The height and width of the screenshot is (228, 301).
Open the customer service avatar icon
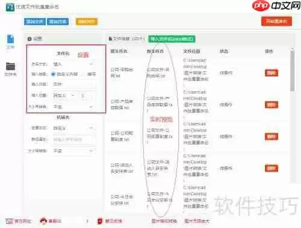tap(43, 221)
